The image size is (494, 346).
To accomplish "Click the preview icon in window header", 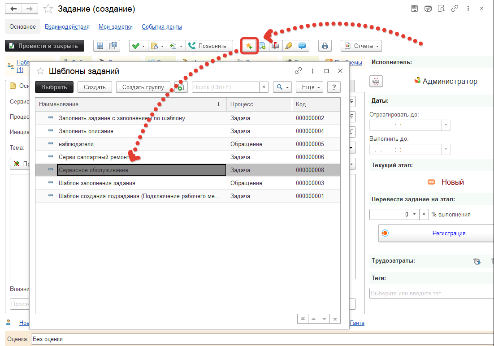I will (441, 9).
